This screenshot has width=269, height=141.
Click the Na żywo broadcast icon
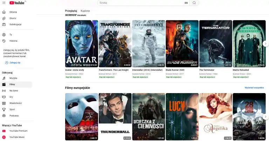point(4,91)
